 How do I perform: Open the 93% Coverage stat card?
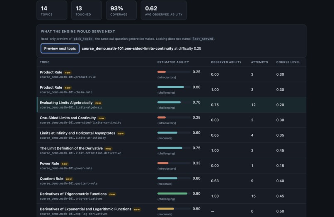pyautogui.click(x=121, y=10)
